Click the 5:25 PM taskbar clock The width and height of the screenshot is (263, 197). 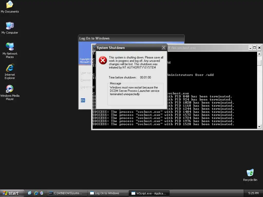[x=253, y=193]
